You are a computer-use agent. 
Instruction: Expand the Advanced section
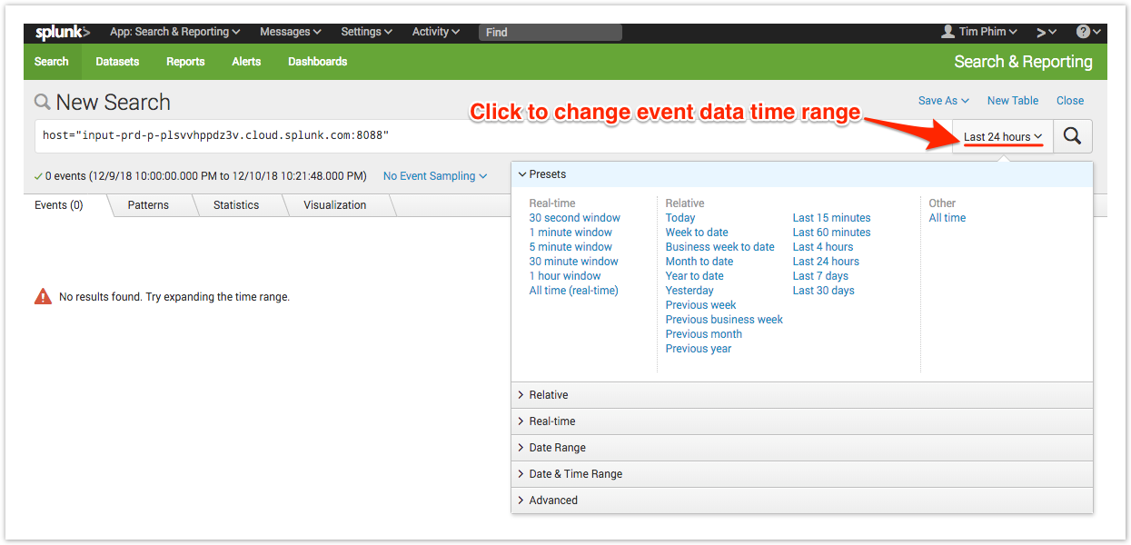click(x=802, y=500)
